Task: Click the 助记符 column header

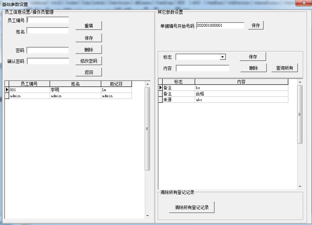Action: coord(116,84)
